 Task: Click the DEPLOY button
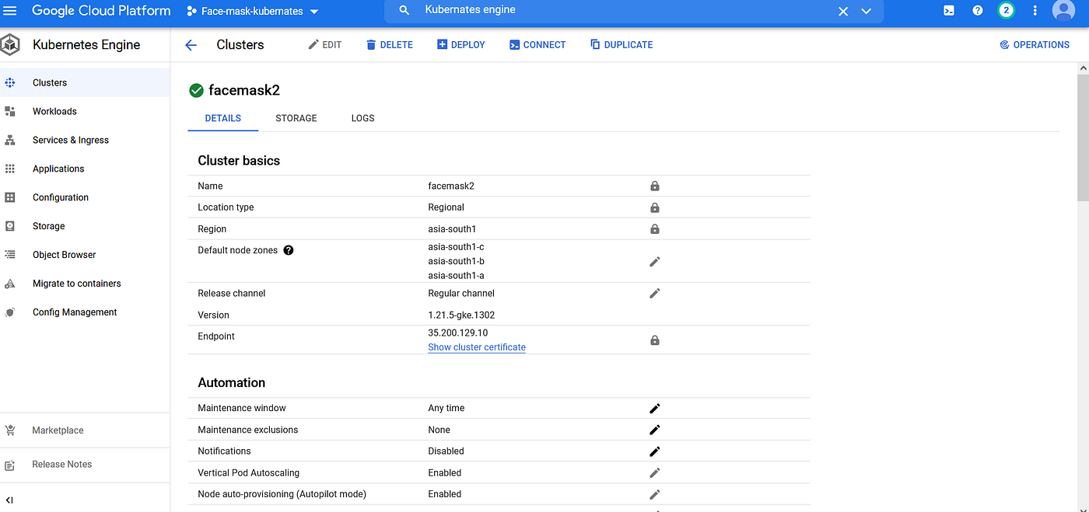pyautogui.click(x=461, y=45)
